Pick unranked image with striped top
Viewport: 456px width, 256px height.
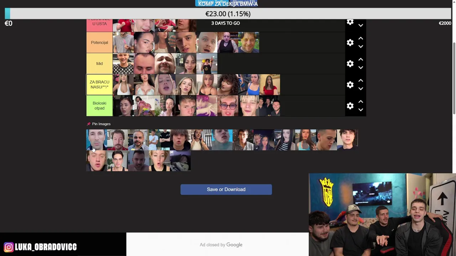[x=285, y=140]
